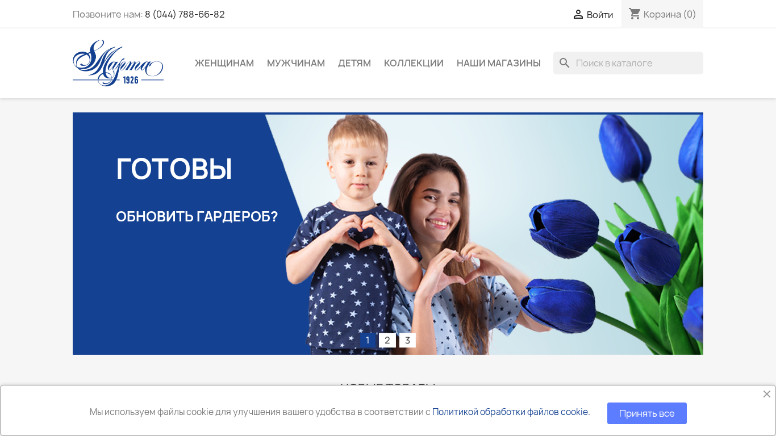
Task: Open the cookie processing policy link
Action: 511,412
